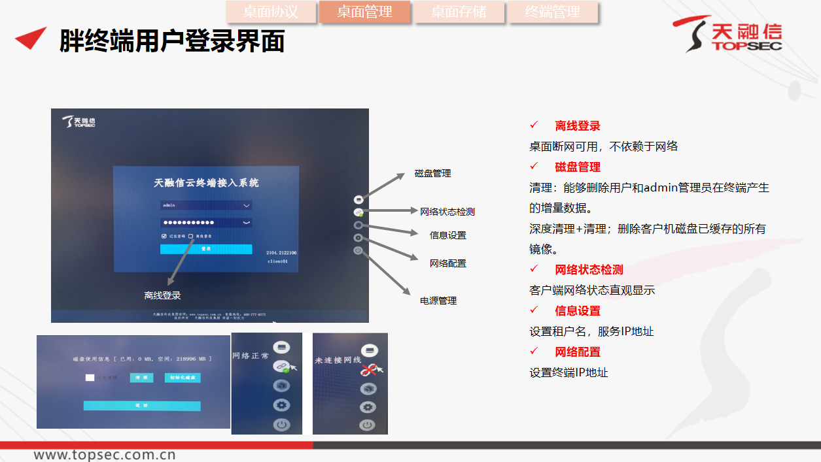Click the red 网络状态检测 heading in feature list
821x462 pixels.
coord(589,270)
